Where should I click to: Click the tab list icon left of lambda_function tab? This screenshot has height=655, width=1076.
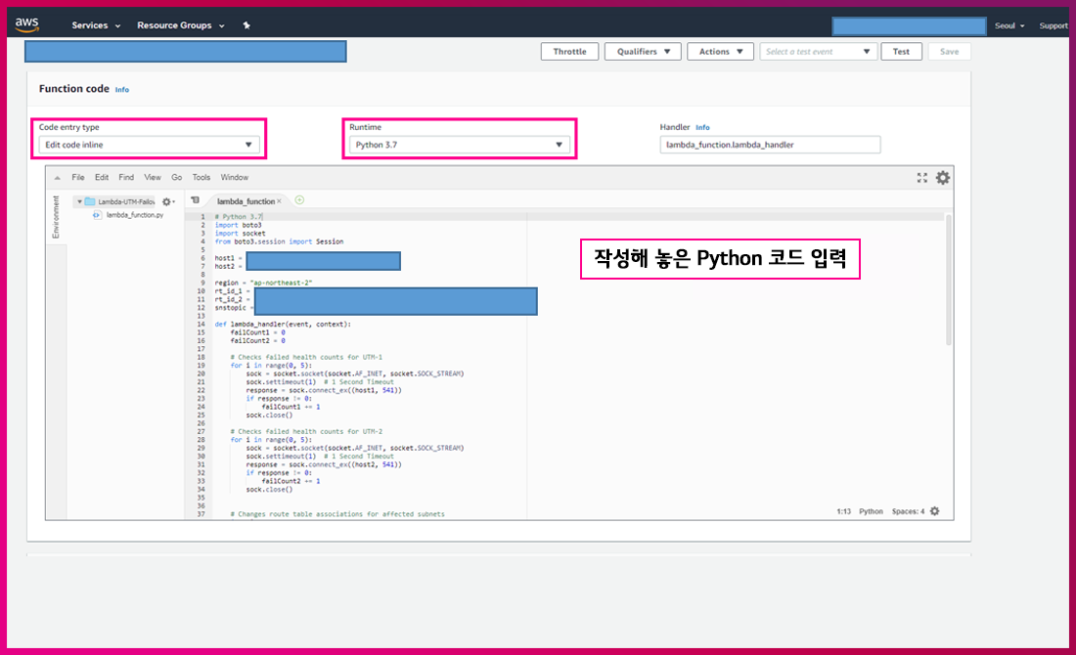pos(195,200)
